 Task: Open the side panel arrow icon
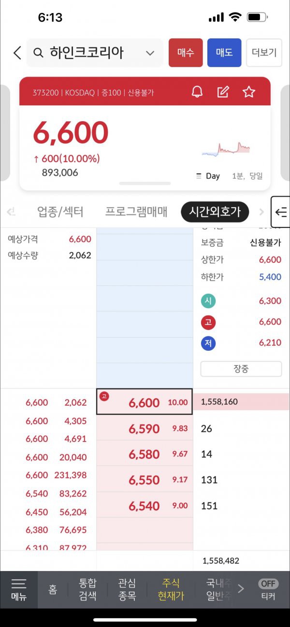(x=281, y=212)
